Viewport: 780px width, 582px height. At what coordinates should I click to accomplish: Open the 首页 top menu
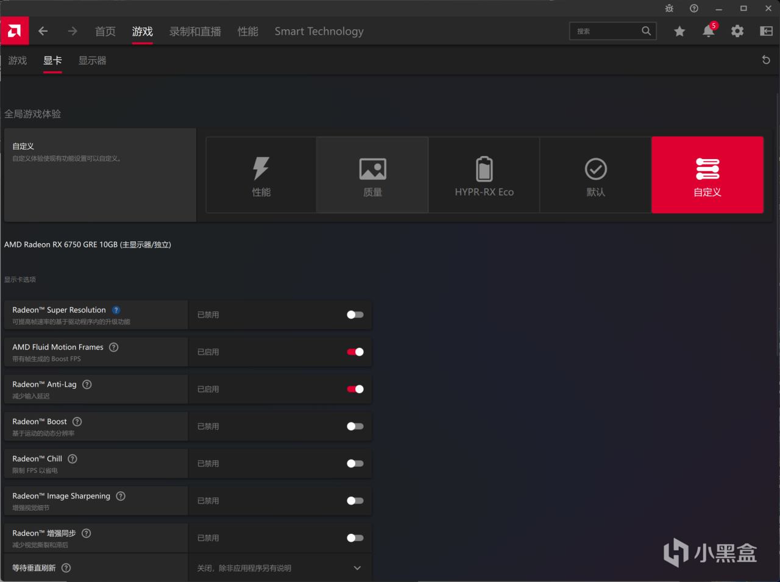click(105, 31)
